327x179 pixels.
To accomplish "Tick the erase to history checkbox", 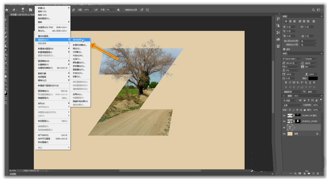I will pos(123,10).
